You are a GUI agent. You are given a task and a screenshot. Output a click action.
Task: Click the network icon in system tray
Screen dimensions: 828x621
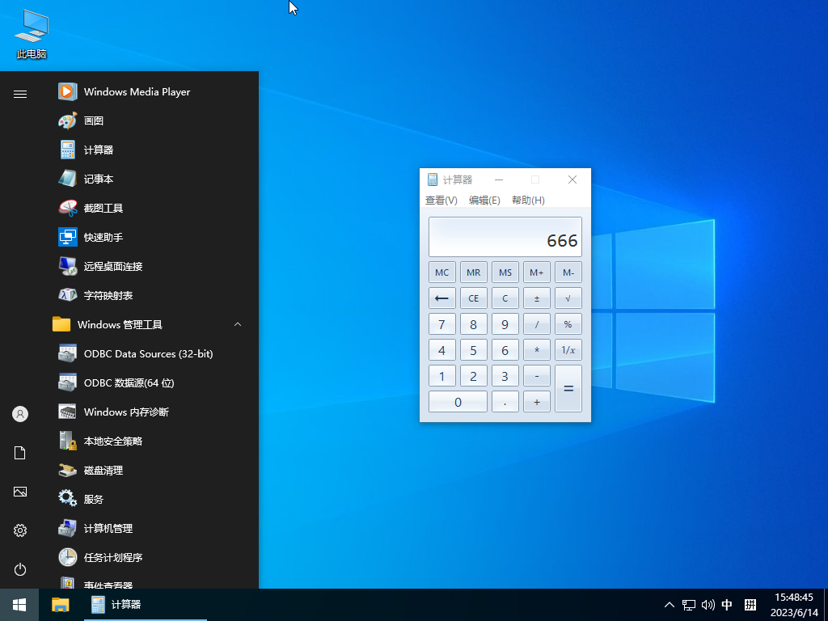click(689, 605)
